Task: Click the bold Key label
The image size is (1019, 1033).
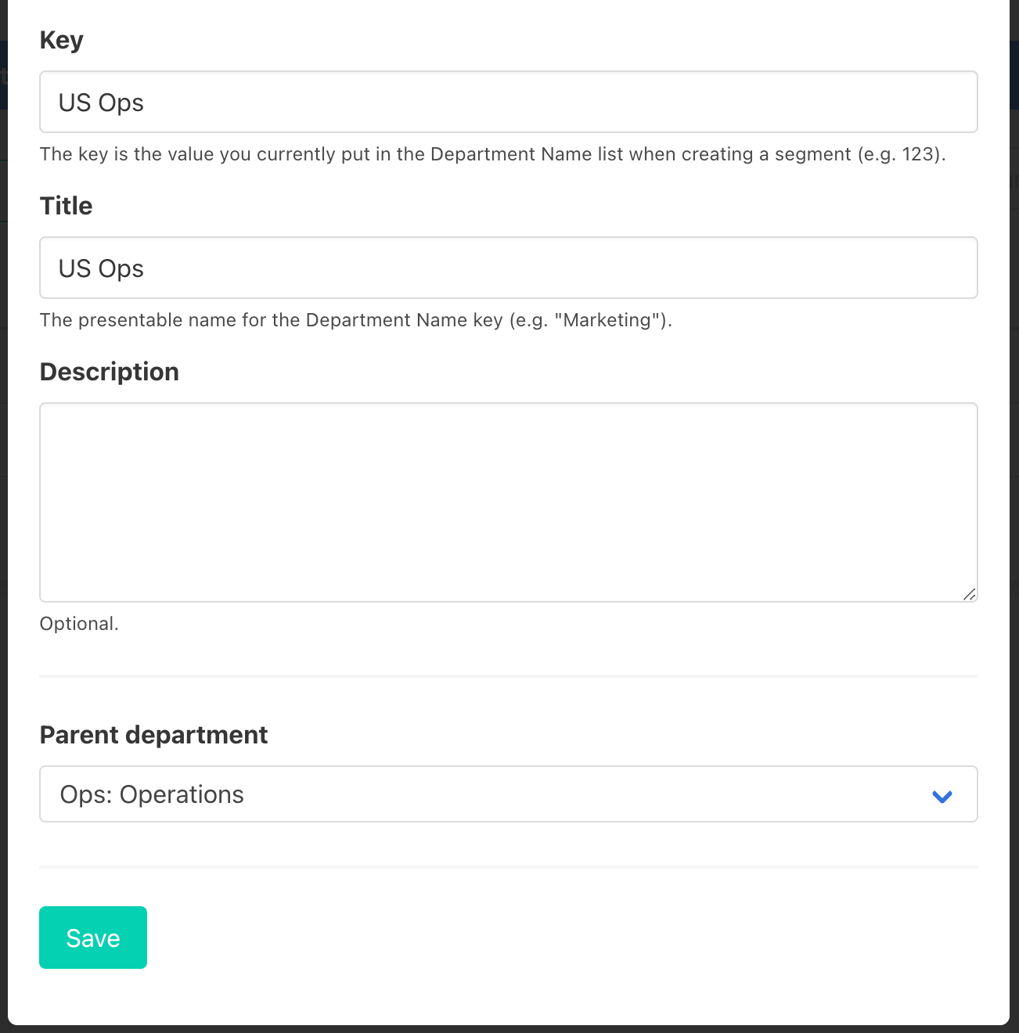Action: point(62,40)
